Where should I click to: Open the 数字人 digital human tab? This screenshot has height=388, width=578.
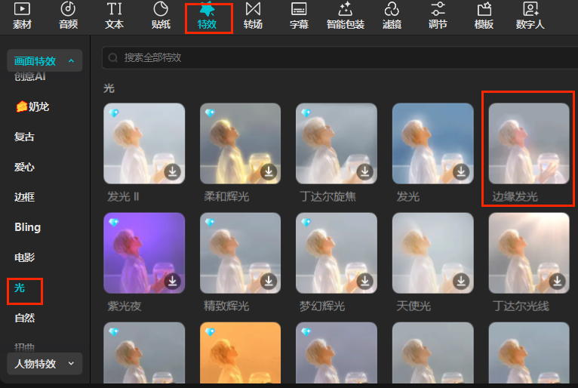click(530, 15)
